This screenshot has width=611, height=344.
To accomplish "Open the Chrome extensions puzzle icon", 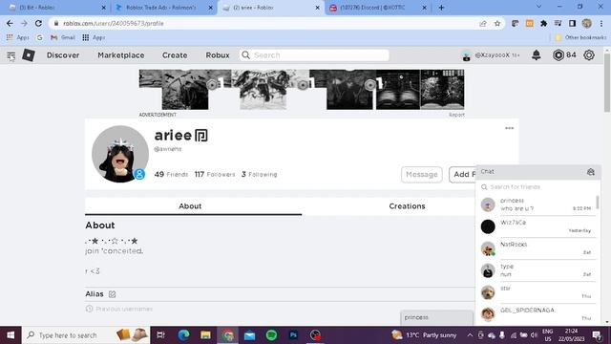I will tap(543, 23).
